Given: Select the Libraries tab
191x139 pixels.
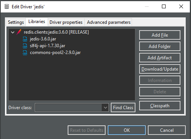Looking at the screenshot, I should click(x=37, y=22).
